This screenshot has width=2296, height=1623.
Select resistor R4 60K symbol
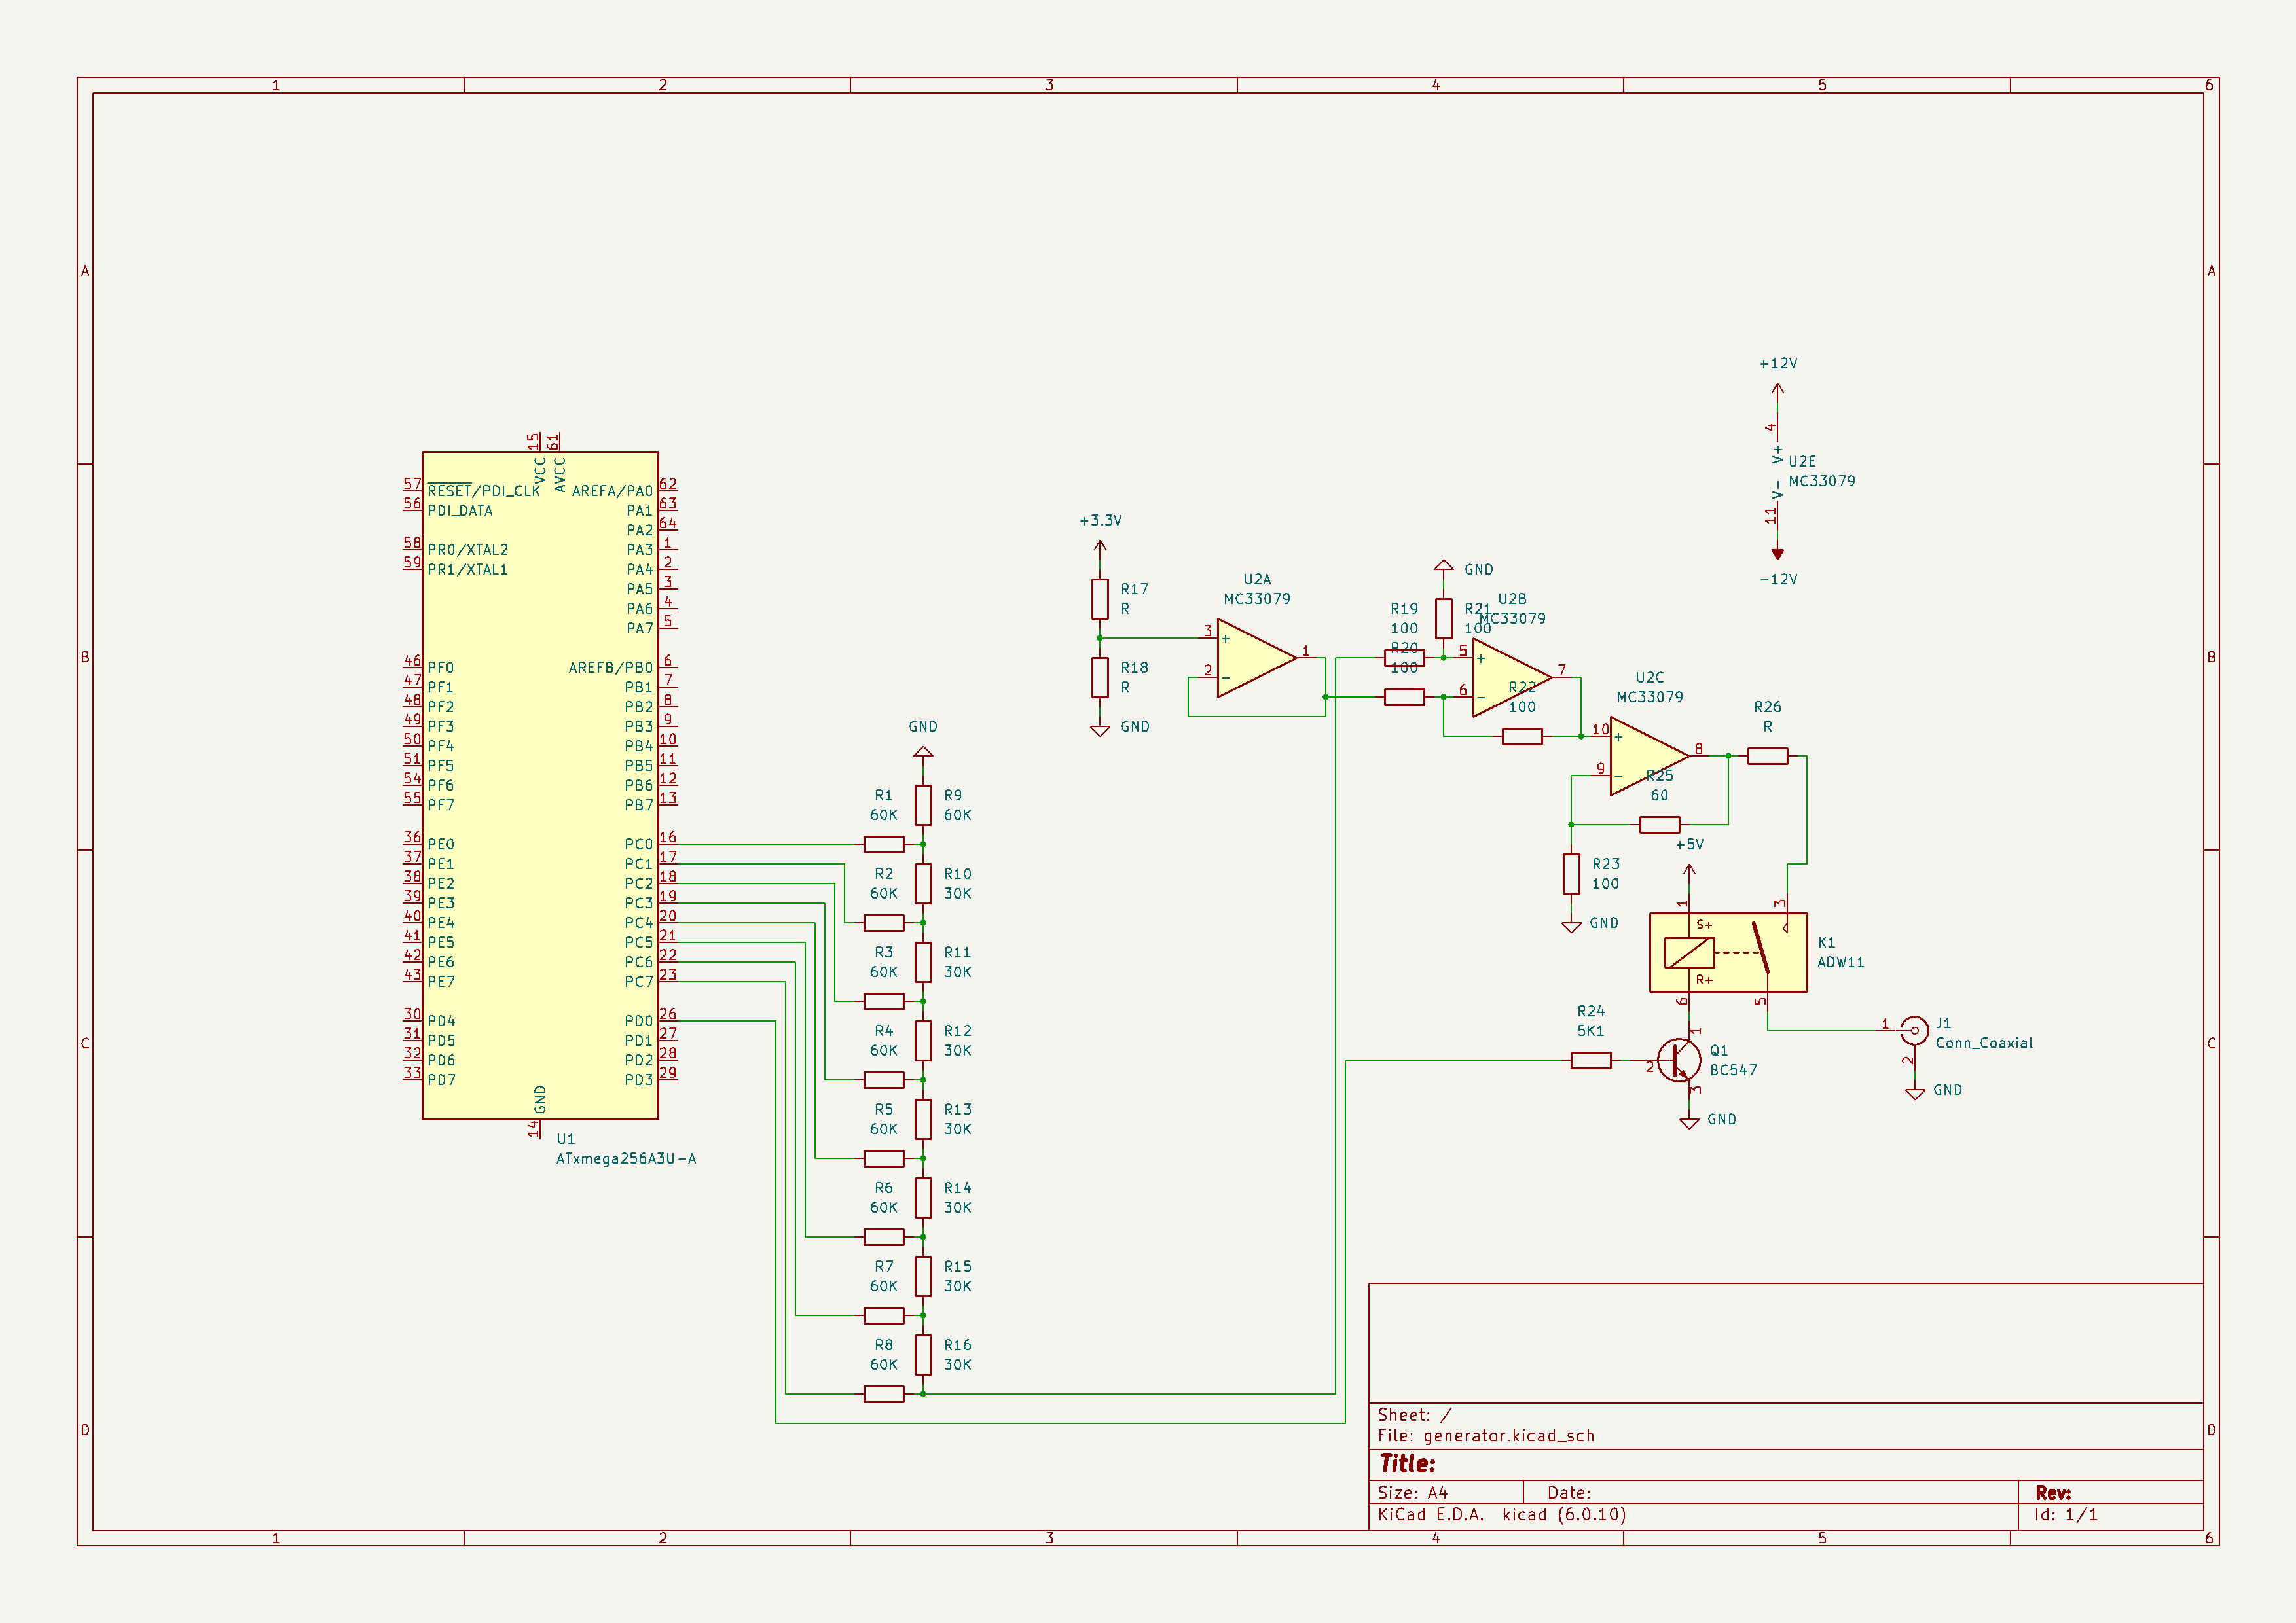point(884,1080)
